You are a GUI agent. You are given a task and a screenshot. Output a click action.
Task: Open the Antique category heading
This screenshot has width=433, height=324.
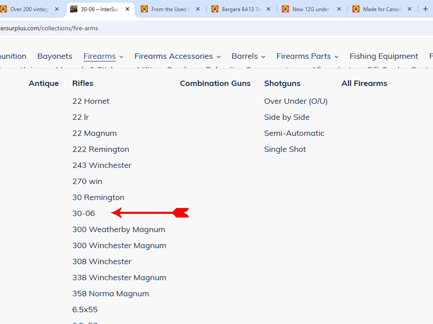pyautogui.click(x=44, y=83)
